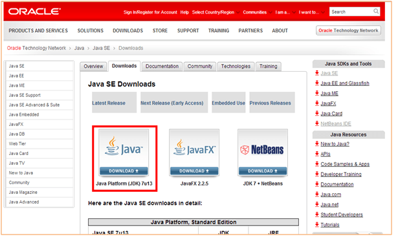Image resolution: width=398 pixels, height=241 pixels.
Task: Switch to the Documentation tab
Action: 162,67
